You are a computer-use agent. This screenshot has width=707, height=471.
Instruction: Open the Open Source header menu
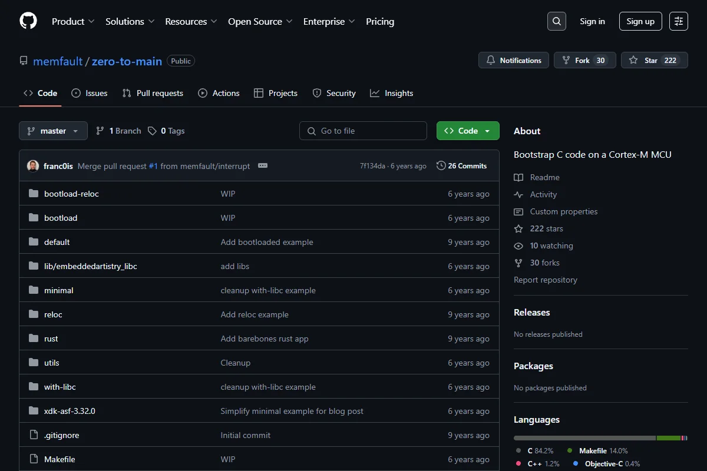260,21
